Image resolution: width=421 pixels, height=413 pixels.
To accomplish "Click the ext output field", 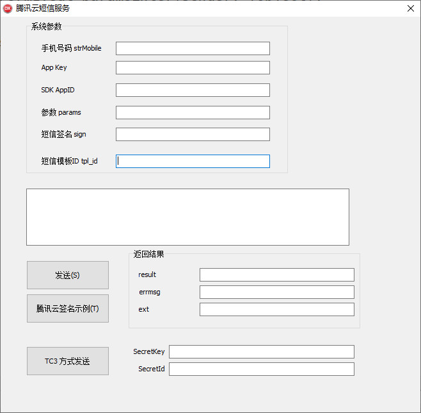I will pyautogui.click(x=277, y=309).
